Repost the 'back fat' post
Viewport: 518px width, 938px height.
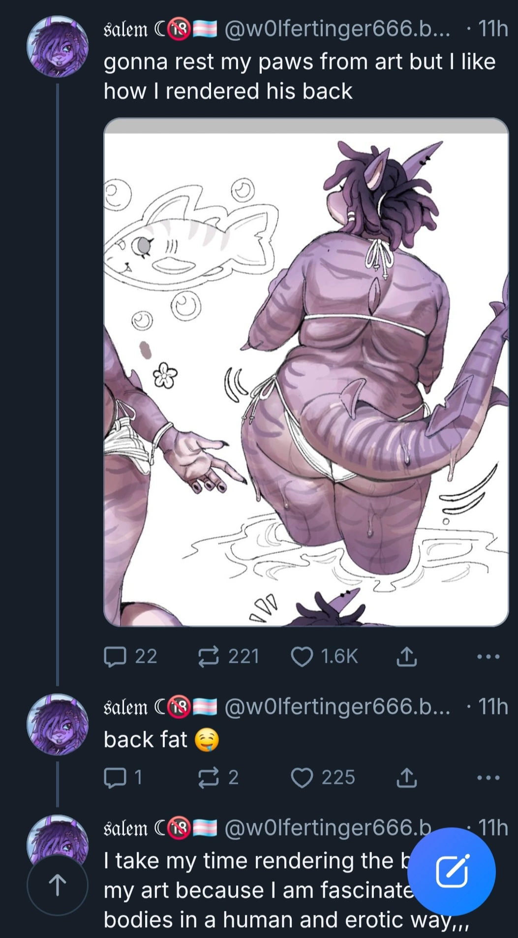[218, 777]
